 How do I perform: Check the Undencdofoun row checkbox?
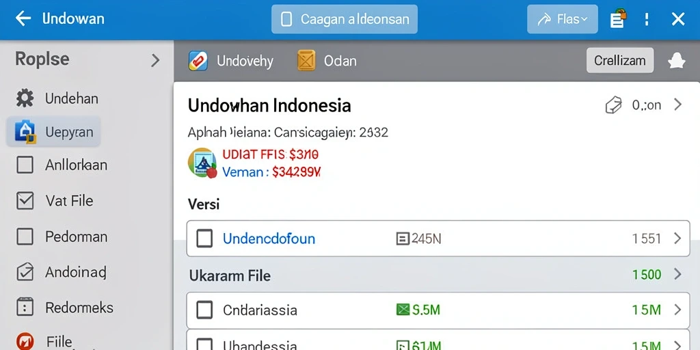coord(204,239)
